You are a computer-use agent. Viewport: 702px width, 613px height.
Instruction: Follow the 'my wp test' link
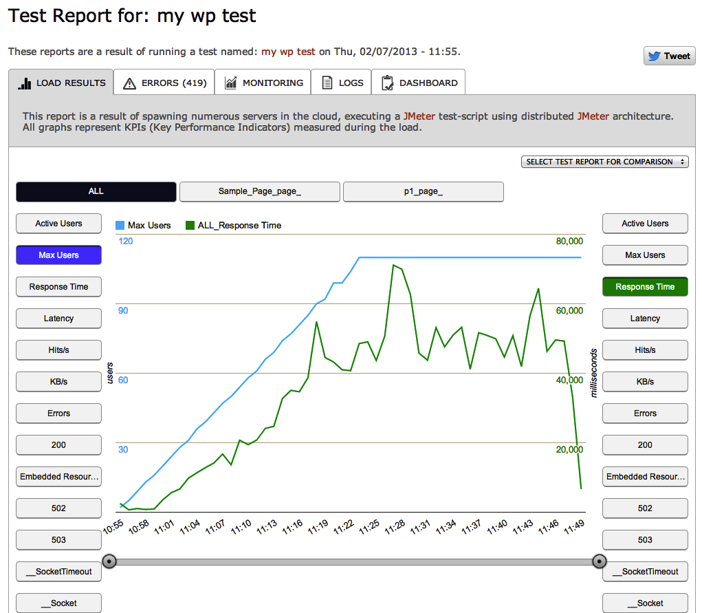tap(288, 52)
